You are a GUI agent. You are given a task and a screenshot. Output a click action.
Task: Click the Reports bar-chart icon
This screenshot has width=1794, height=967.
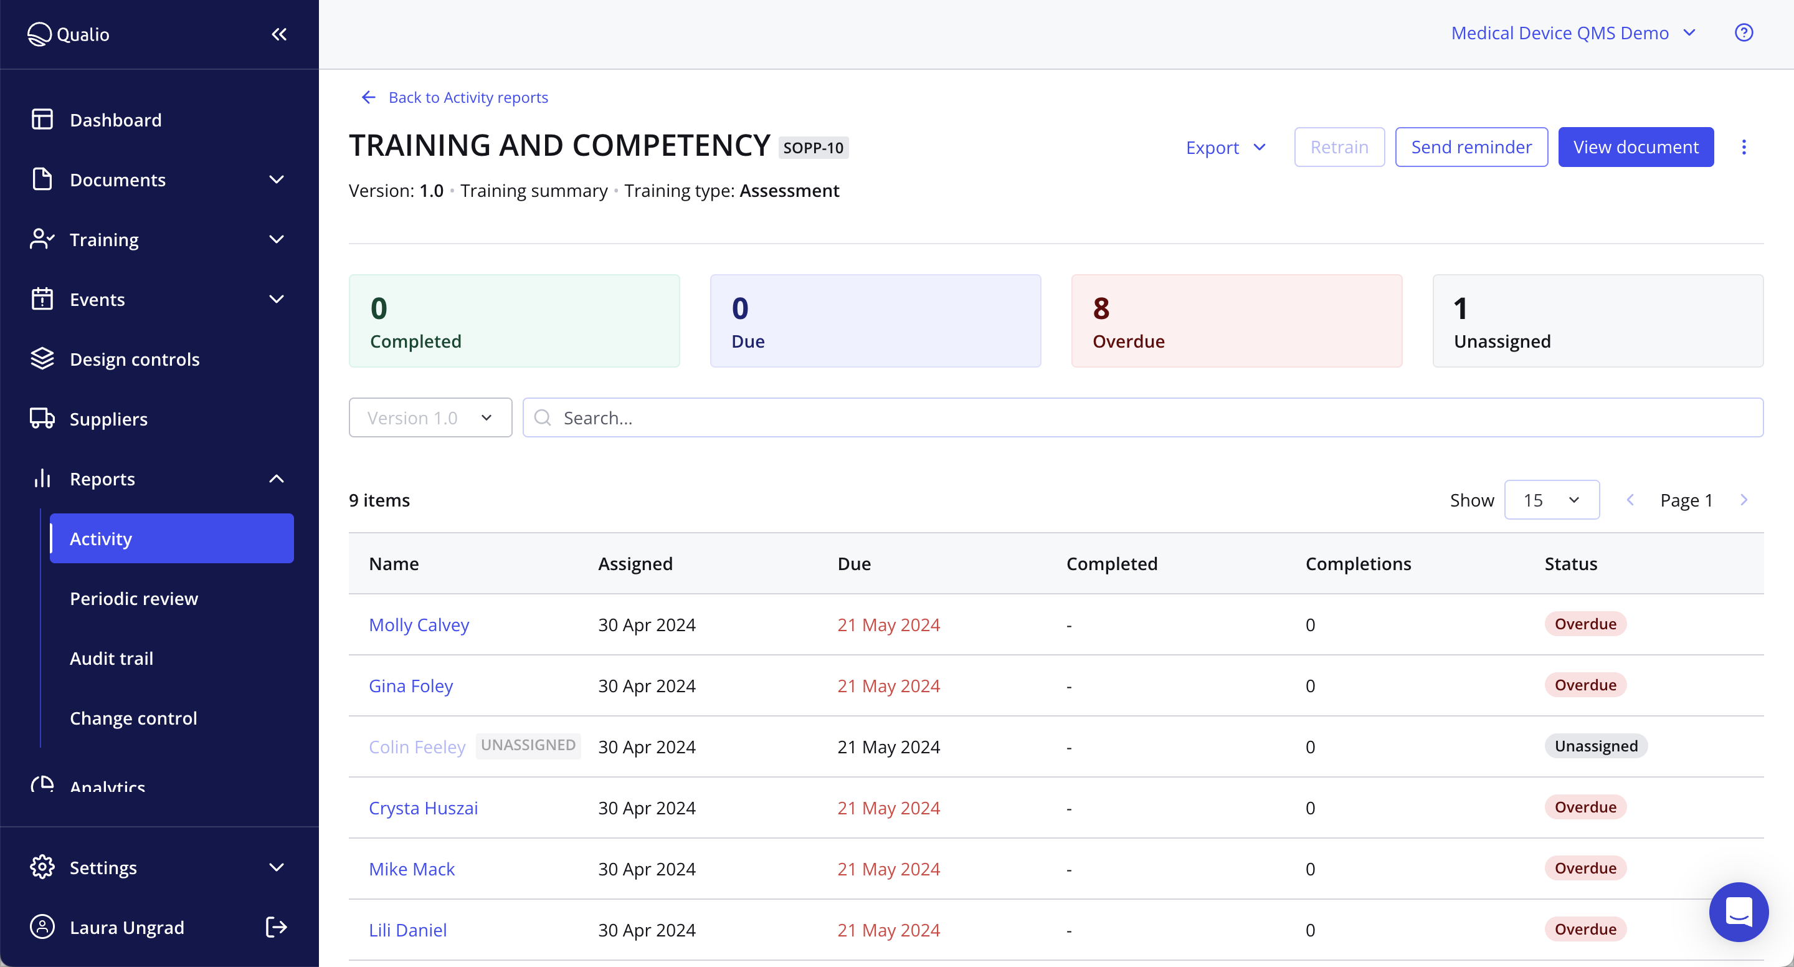(42, 479)
